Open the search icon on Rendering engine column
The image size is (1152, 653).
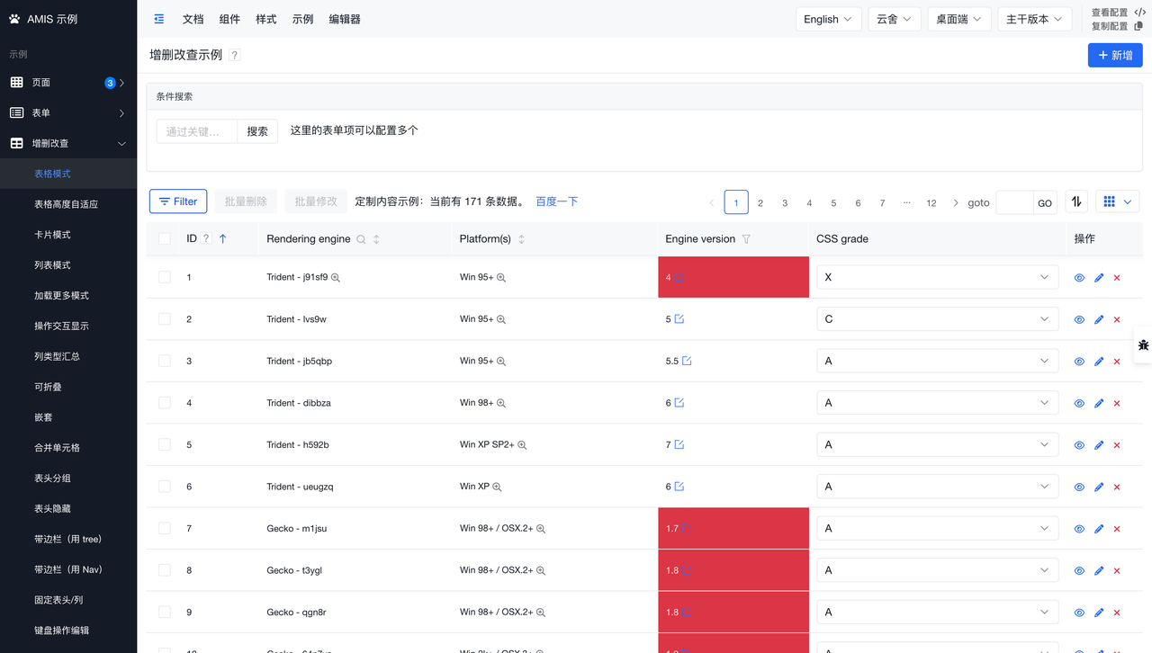360,238
